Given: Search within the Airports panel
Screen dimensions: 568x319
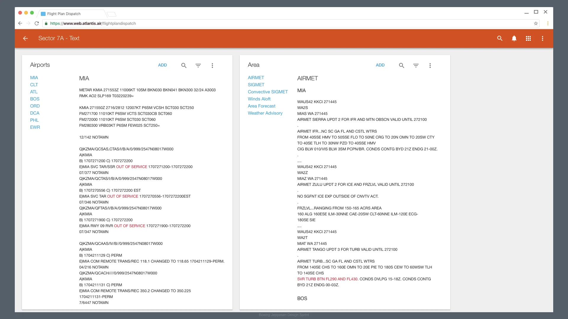Looking at the screenshot, I should point(184,66).
